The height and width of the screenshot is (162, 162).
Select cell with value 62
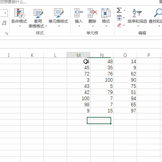pos(125,74)
